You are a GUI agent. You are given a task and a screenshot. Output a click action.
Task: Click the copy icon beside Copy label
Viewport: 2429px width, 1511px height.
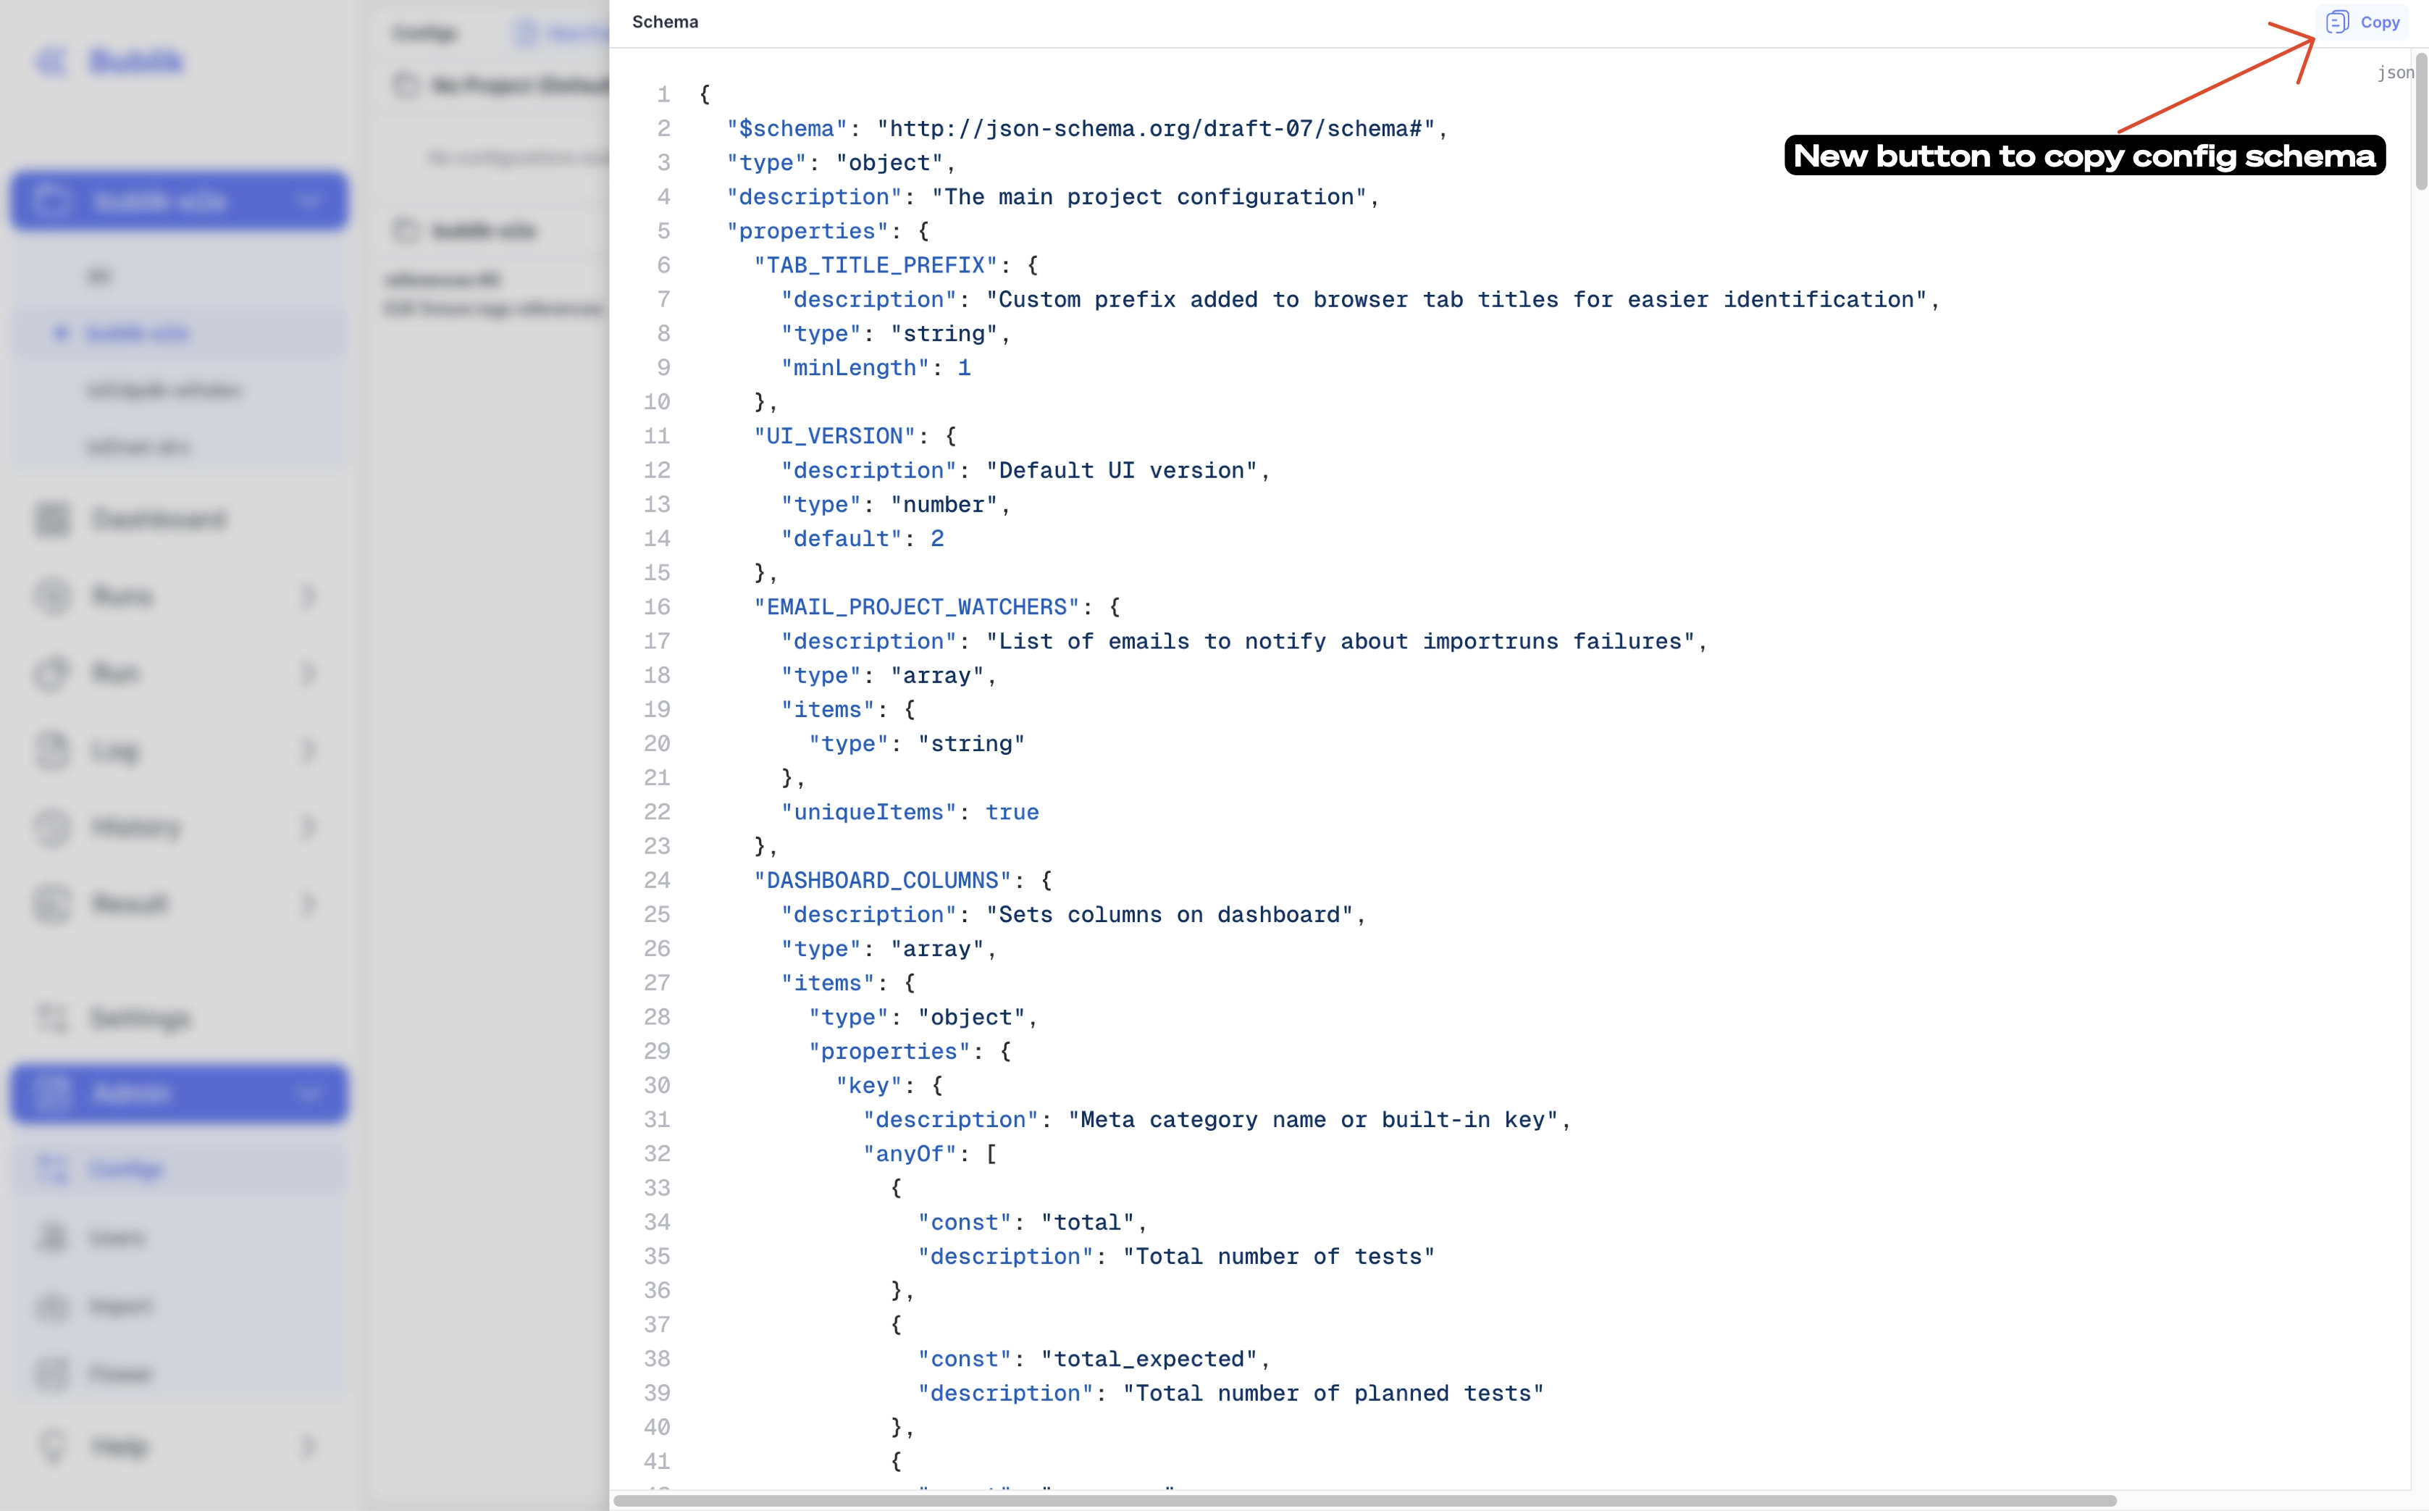[2337, 22]
